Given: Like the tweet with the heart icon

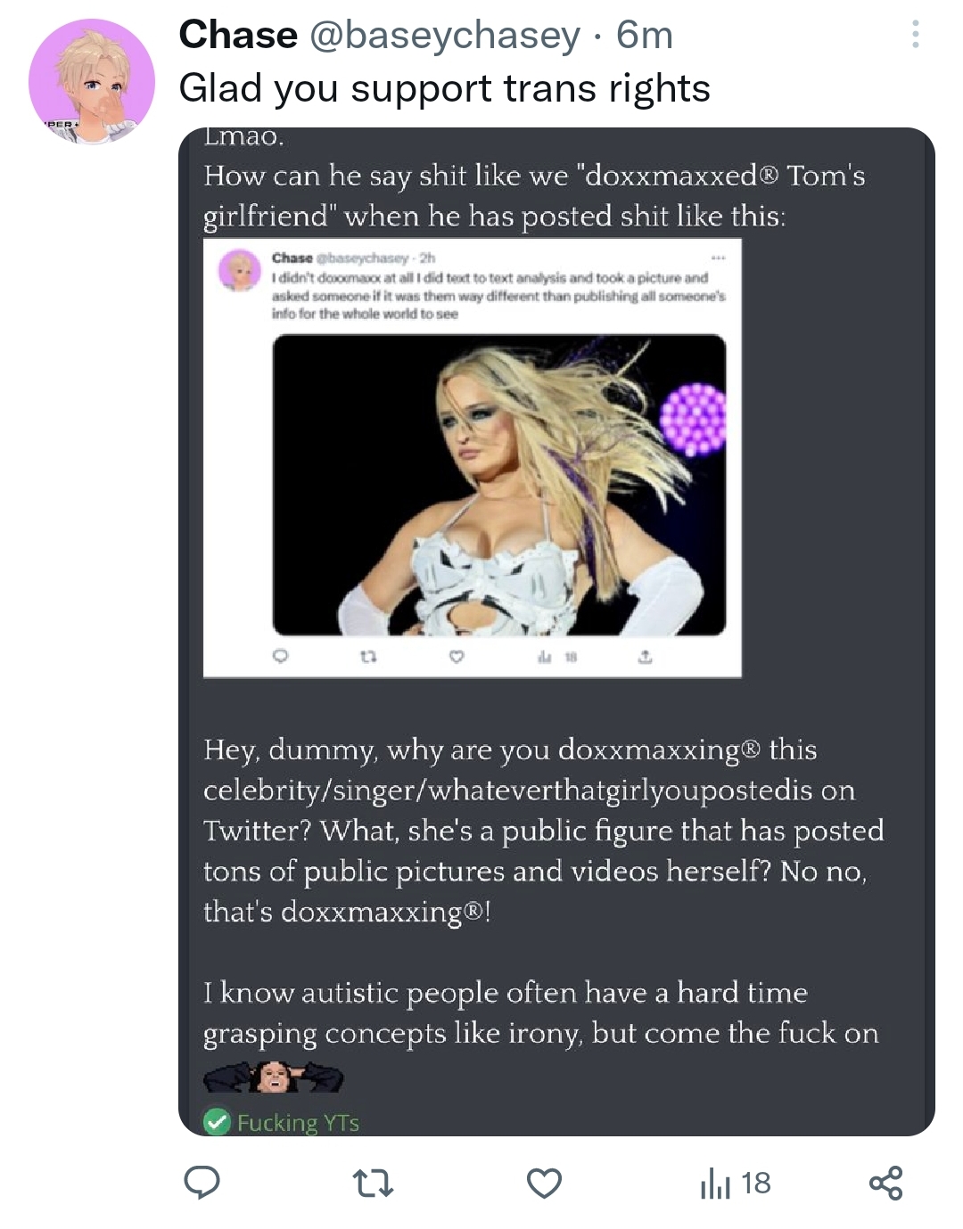Looking at the screenshot, I should point(544,1184).
